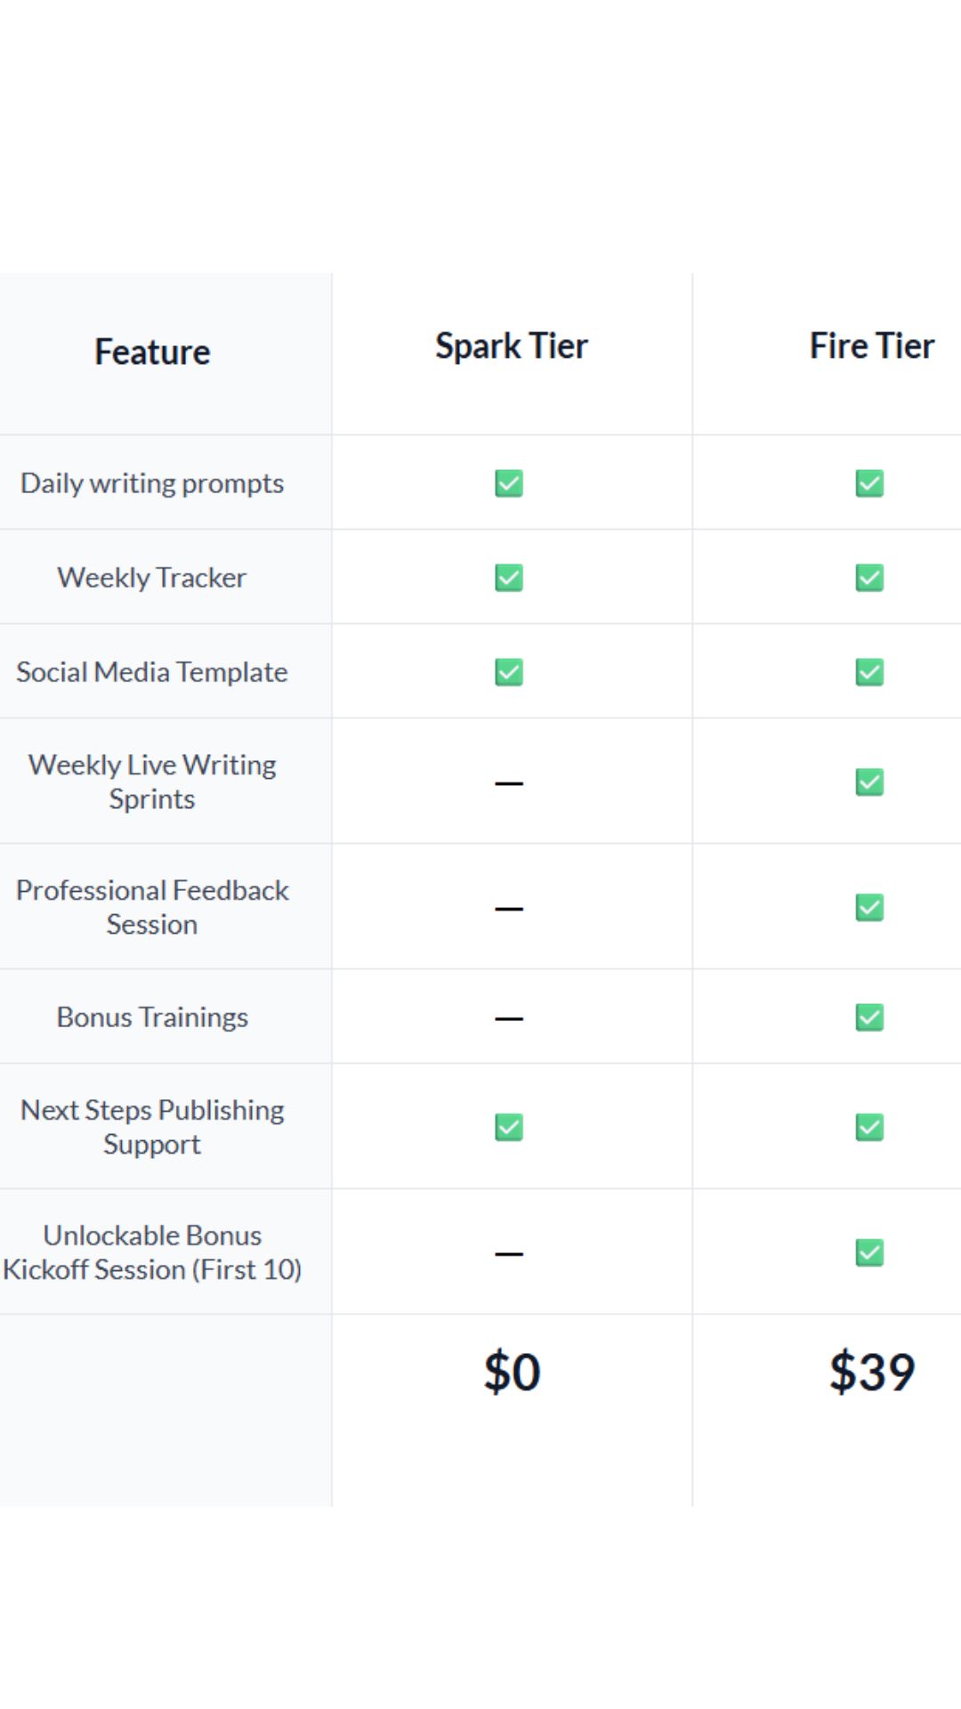Image resolution: width=961 pixels, height=1709 pixels.
Task: Click Fire Tier checkmark for Weekly Tracker
Action: coord(869,578)
